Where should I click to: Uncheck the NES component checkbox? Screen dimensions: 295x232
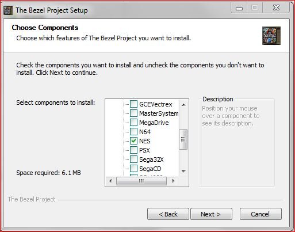pyautogui.click(x=133, y=141)
